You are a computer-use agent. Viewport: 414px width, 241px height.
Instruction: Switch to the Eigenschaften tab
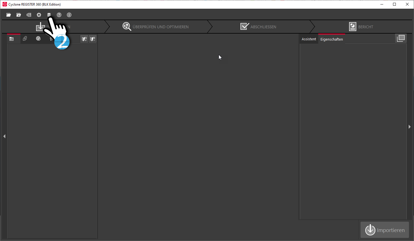click(x=332, y=39)
